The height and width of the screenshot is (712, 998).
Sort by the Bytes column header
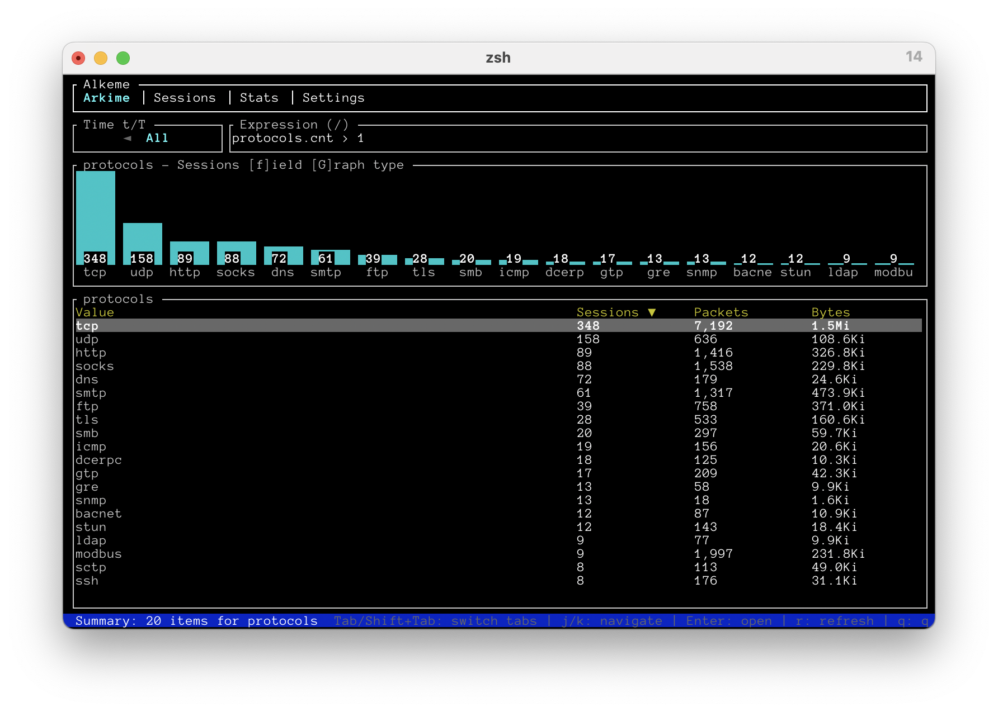pyautogui.click(x=831, y=312)
